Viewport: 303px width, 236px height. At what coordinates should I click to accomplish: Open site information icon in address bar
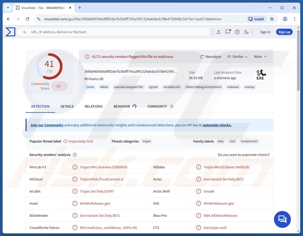pos(39,19)
